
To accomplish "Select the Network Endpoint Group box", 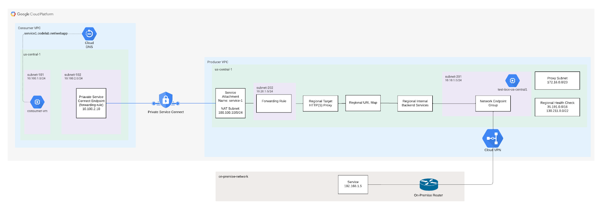I will [x=493, y=103].
